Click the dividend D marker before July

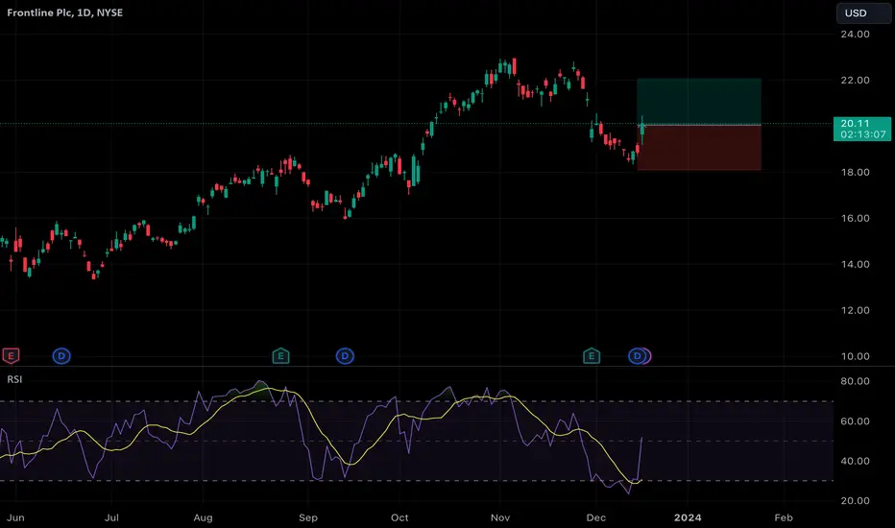(61, 356)
